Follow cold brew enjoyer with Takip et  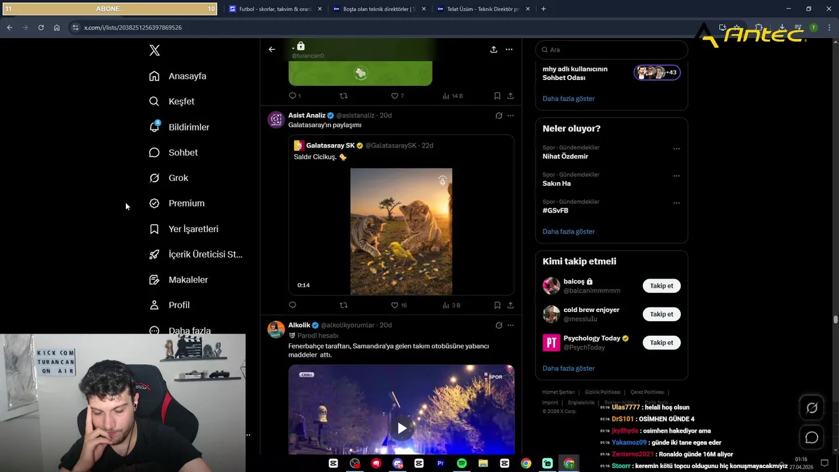[661, 314]
